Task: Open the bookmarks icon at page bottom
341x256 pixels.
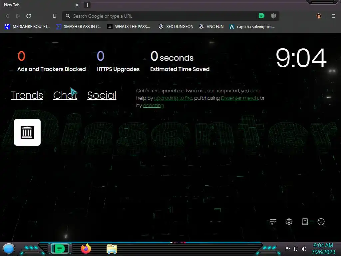Action: click(305, 222)
